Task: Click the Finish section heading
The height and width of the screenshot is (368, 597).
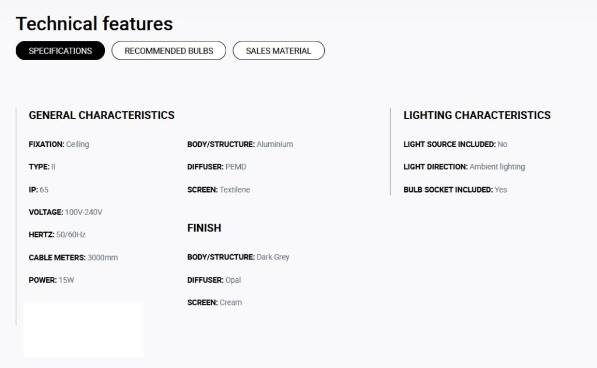Action: click(x=204, y=228)
